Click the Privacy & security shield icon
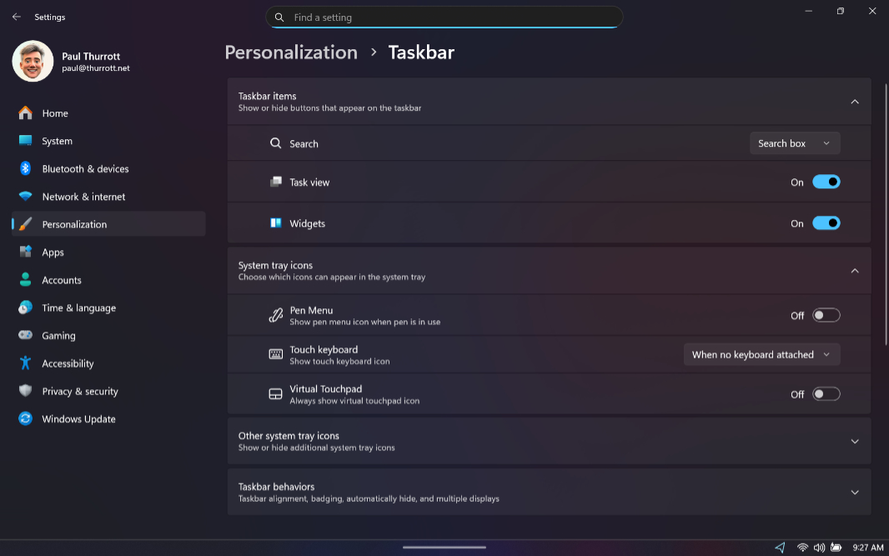Viewport: 889px width, 556px height. pos(26,391)
